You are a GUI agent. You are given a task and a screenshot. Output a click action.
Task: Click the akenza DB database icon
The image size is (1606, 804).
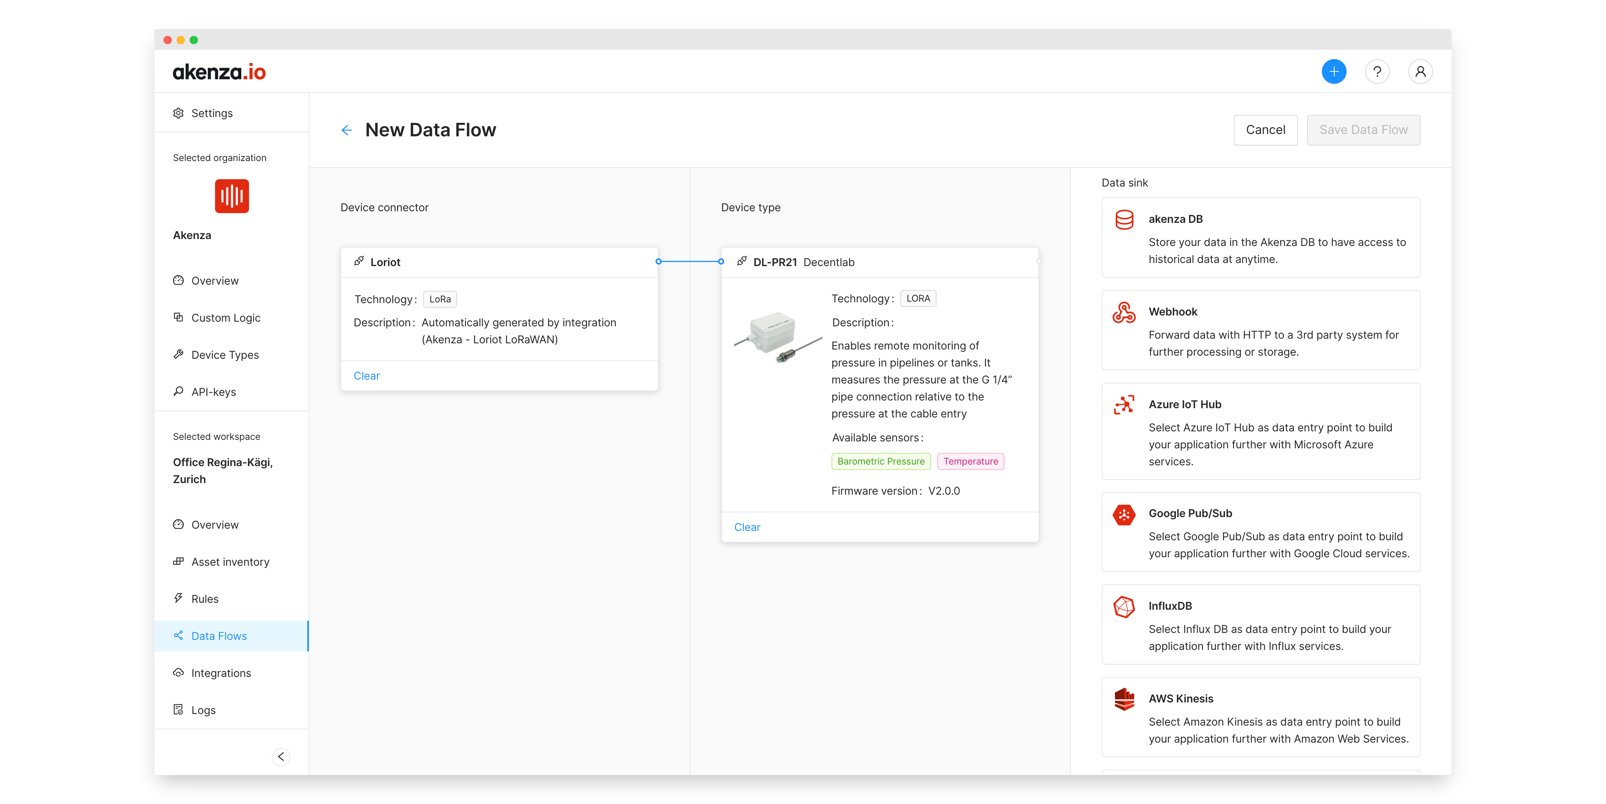click(1124, 220)
